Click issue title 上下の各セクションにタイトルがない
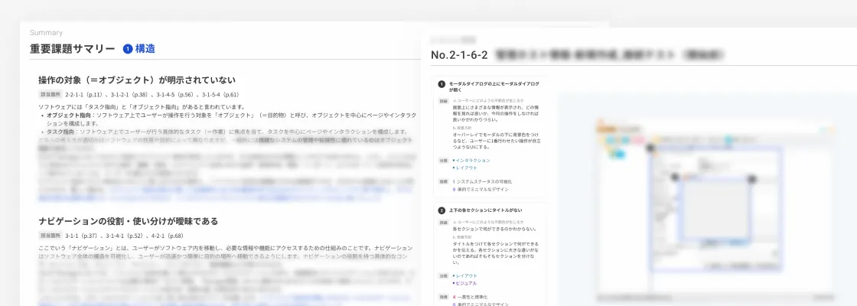 coord(485,210)
